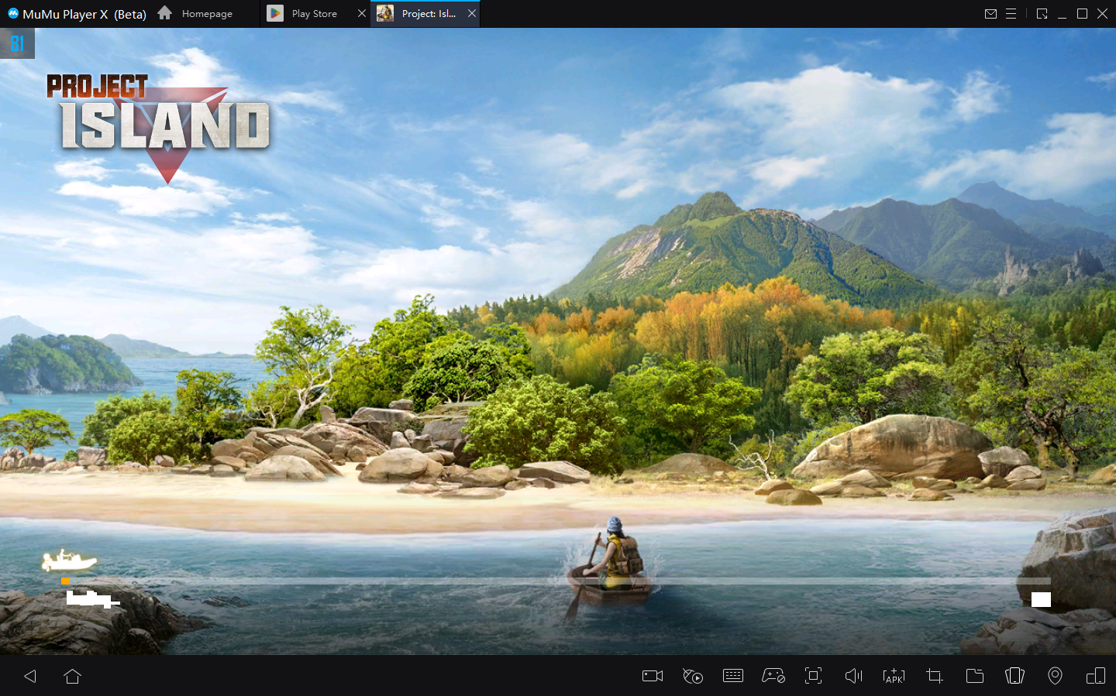Image resolution: width=1116 pixels, height=696 pixels.
Task: Enter fullscreen mode from the bottom toolbar
Action: [813, 676]
